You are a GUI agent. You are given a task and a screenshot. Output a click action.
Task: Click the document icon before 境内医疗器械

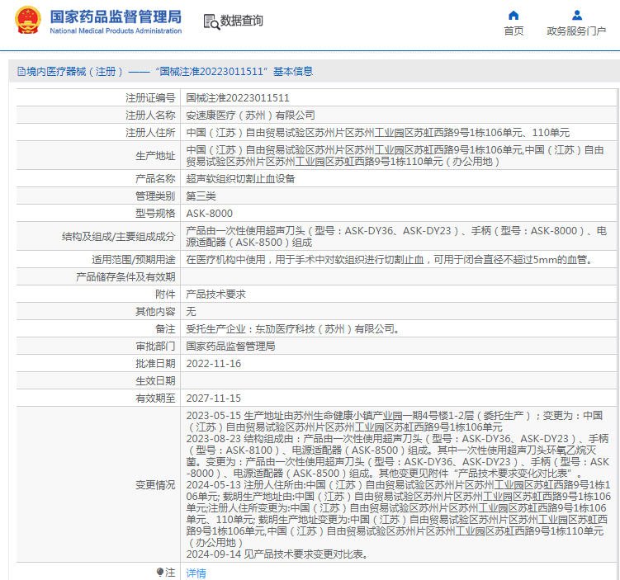click(x=21, y=72)
